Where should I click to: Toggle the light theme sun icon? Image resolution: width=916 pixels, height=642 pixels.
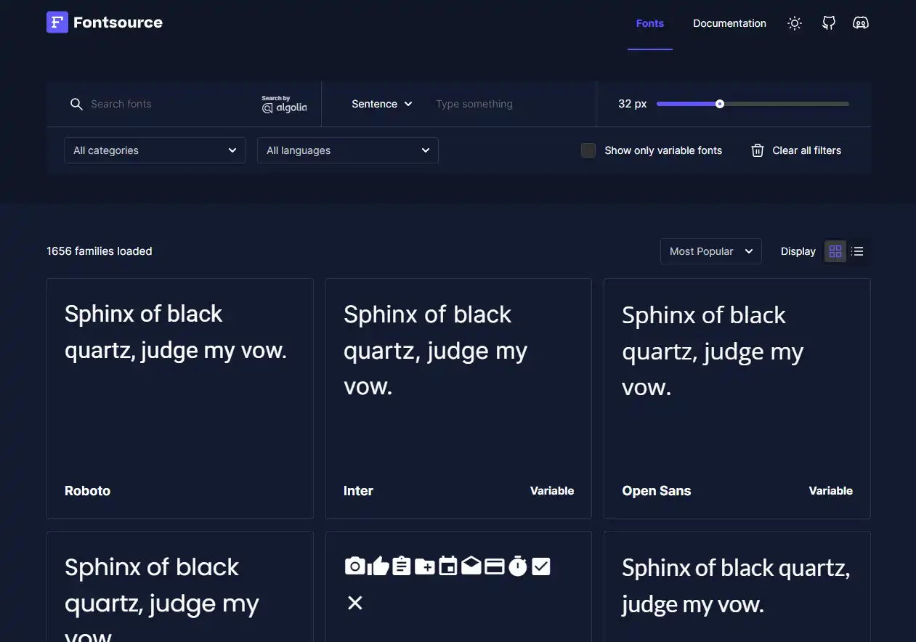[795, 23]
